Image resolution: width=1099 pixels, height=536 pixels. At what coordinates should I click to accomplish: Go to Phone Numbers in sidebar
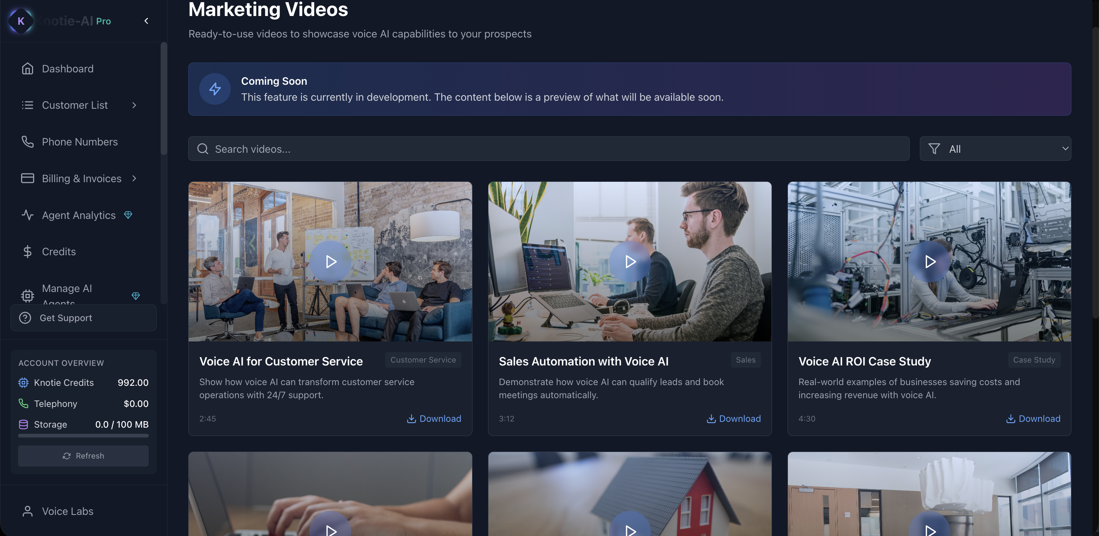[x=79, y=142]
